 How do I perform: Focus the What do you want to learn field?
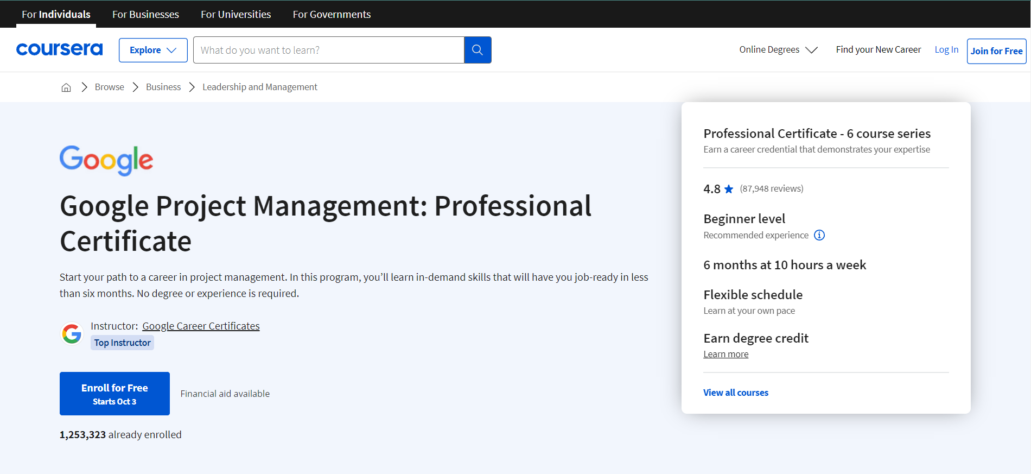click(x=329, y=50)
